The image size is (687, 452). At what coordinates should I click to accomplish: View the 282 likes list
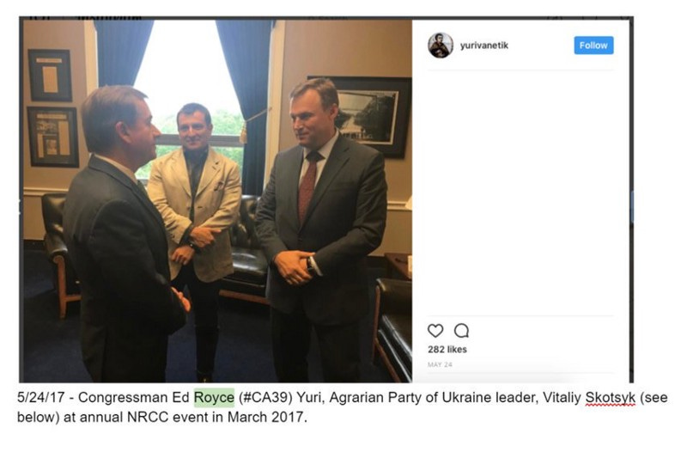pos(447,350)
